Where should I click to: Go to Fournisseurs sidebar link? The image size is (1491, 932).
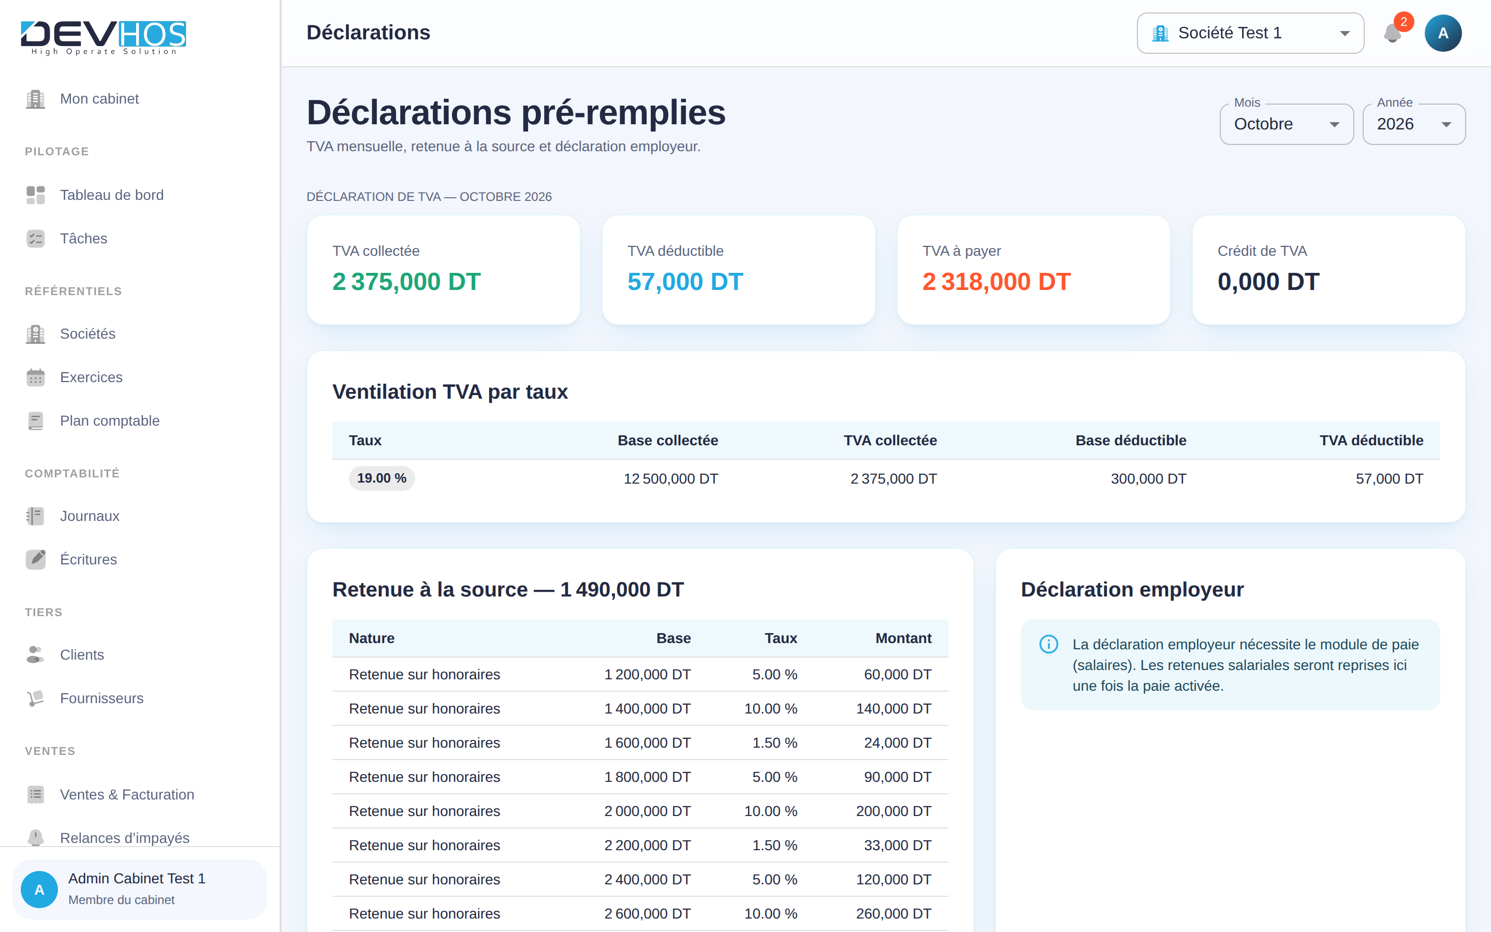pos(140,698)
